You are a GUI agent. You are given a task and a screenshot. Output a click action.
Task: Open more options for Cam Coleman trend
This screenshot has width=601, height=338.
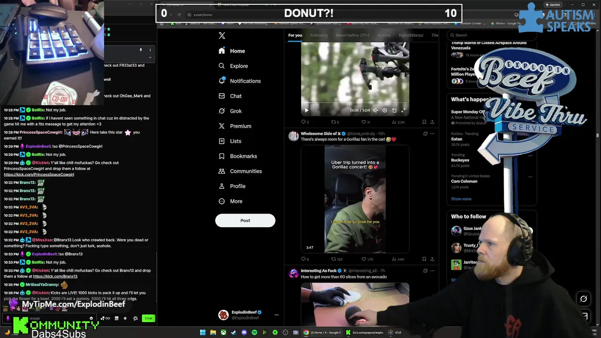530,177
